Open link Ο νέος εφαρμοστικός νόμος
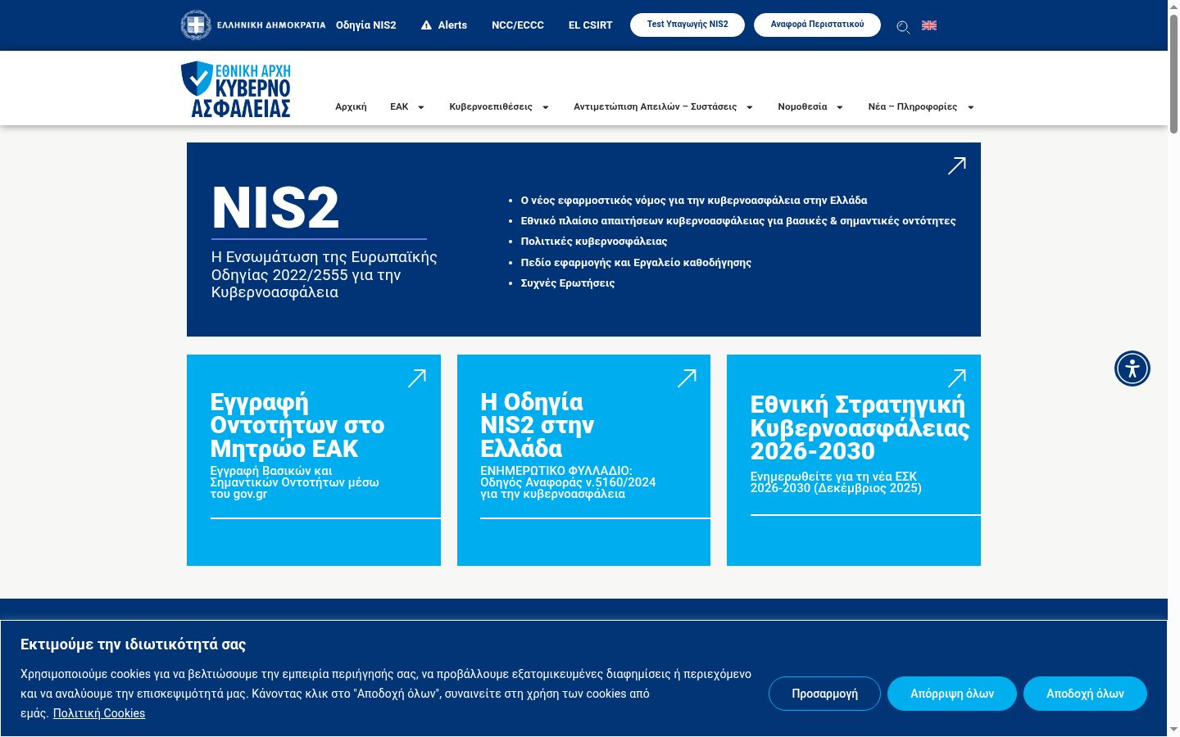The width and height of the screenshot is (1180, 737). (694, 200)
